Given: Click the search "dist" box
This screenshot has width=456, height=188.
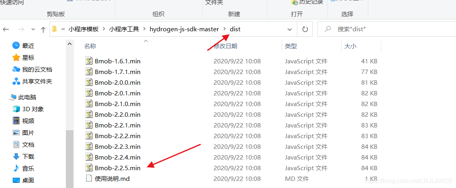Looking at the screenshot, I should (x=387, y=29).
